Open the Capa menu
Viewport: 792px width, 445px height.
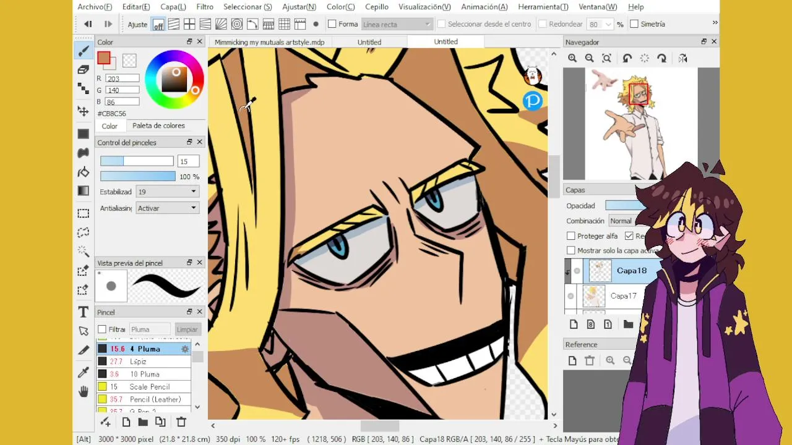point(173,7)
